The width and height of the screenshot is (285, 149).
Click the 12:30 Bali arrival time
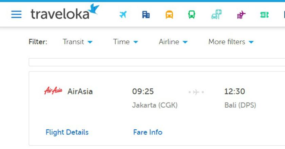tap(234, 91)
